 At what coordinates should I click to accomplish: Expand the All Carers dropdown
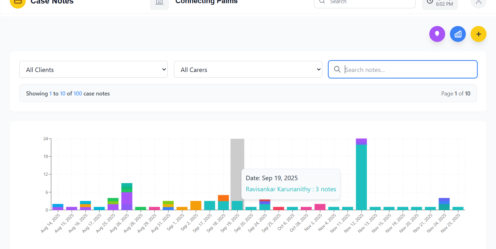coord(248,69)
